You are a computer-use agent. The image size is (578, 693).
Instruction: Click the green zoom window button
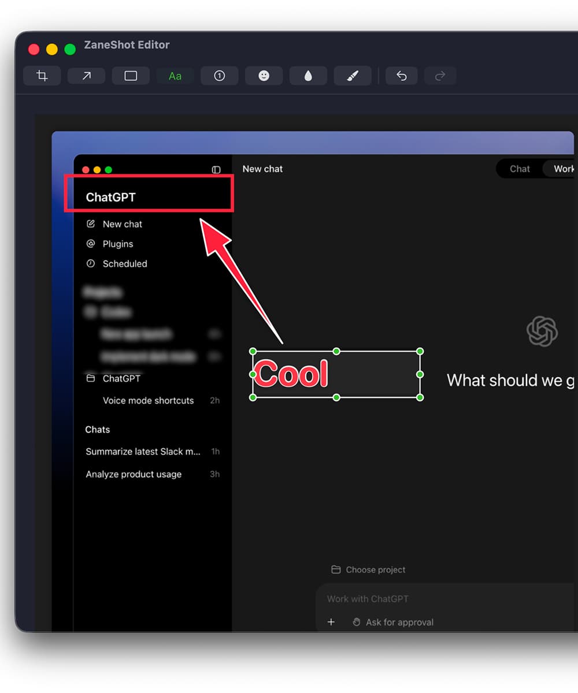(x=70, y=49)
